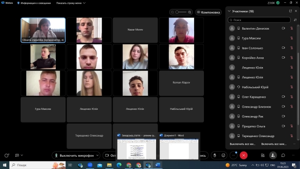Image resolution: width=300 pixels, height=169 pixels.
Task: Open closed captions dropdown arrow
Action: (22, 155)
